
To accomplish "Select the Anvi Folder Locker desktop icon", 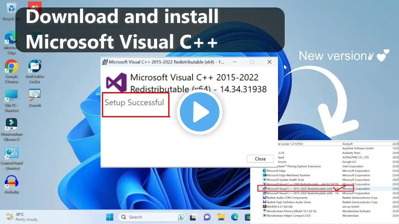I will (x=35, y=71).
